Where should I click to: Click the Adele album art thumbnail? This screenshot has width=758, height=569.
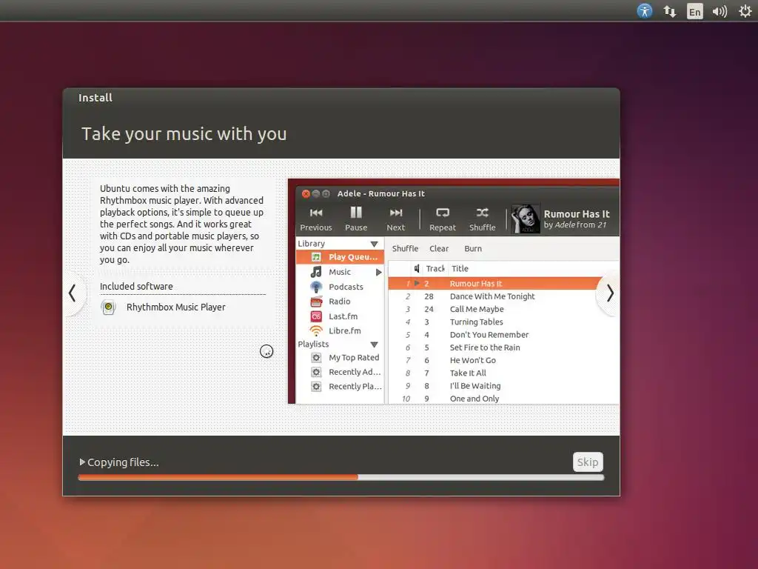526,219
